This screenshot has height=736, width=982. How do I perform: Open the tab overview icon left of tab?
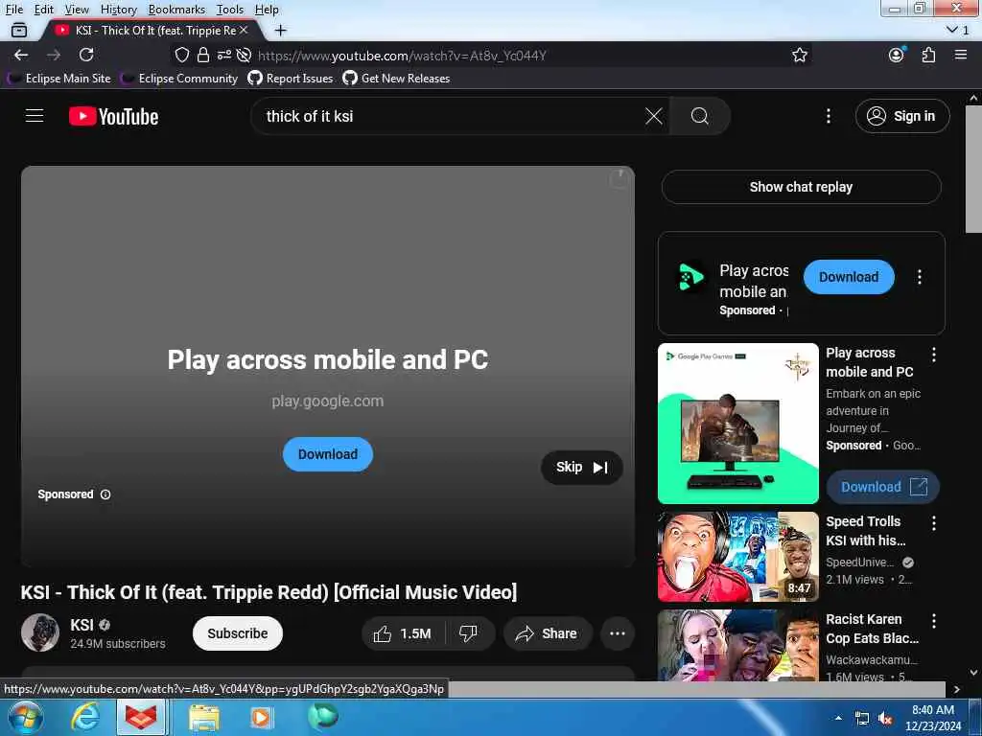pyautogui.click(x=19, y=30)
